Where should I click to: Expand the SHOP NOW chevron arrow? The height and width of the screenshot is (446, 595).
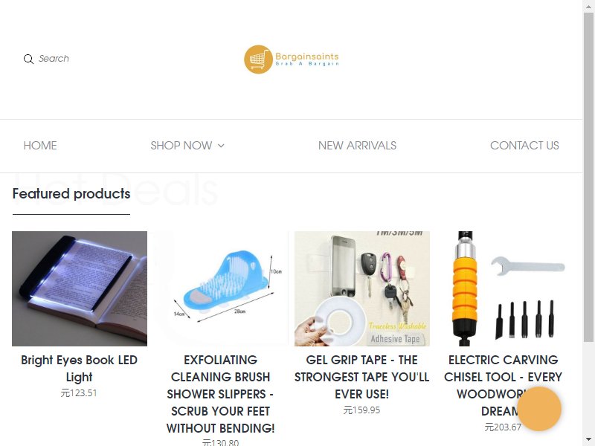pos(221,146)
